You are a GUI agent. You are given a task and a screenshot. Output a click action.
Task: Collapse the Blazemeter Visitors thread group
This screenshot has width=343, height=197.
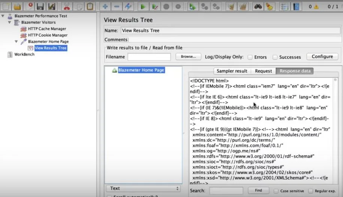10,22
